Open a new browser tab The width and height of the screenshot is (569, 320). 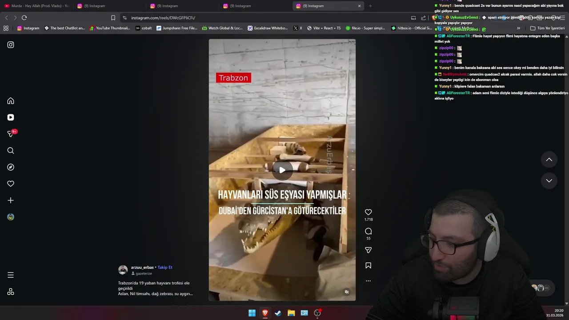click(370, 6)
